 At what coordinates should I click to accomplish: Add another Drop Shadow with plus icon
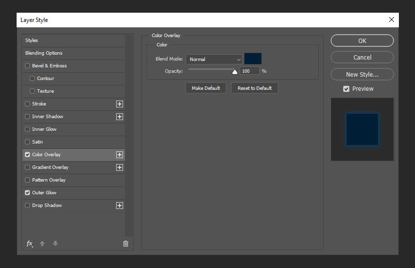[120, 206]
